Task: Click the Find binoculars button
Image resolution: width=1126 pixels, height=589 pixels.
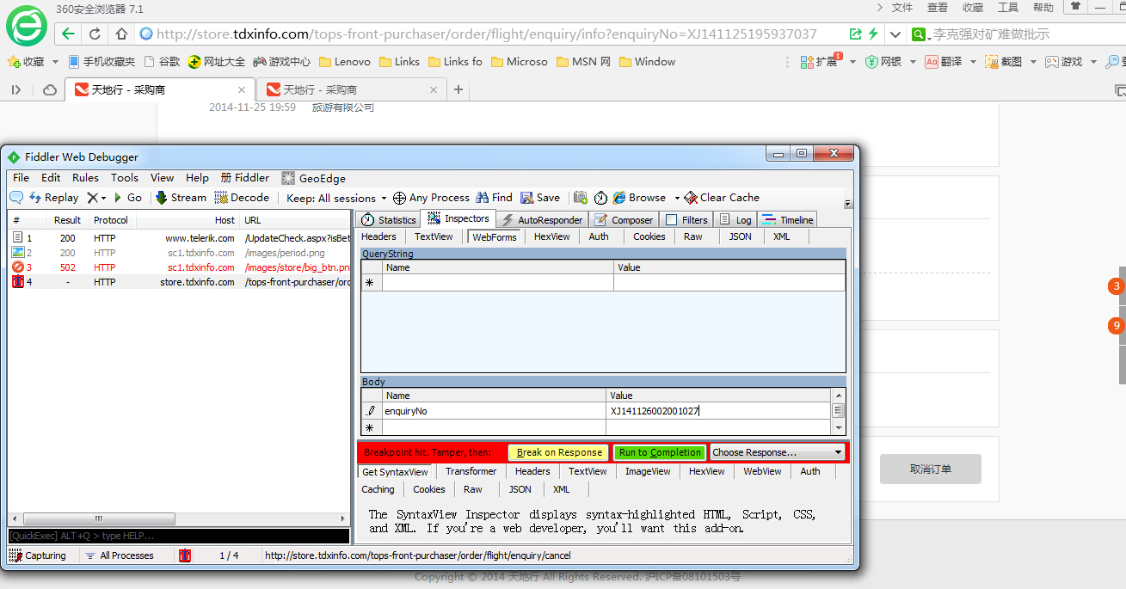Action: click(494, 198)
